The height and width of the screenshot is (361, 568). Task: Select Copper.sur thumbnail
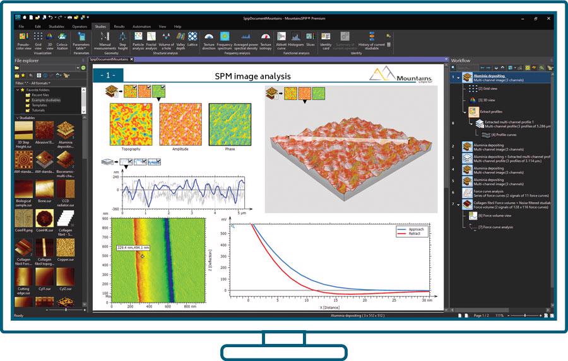[66, 249]
